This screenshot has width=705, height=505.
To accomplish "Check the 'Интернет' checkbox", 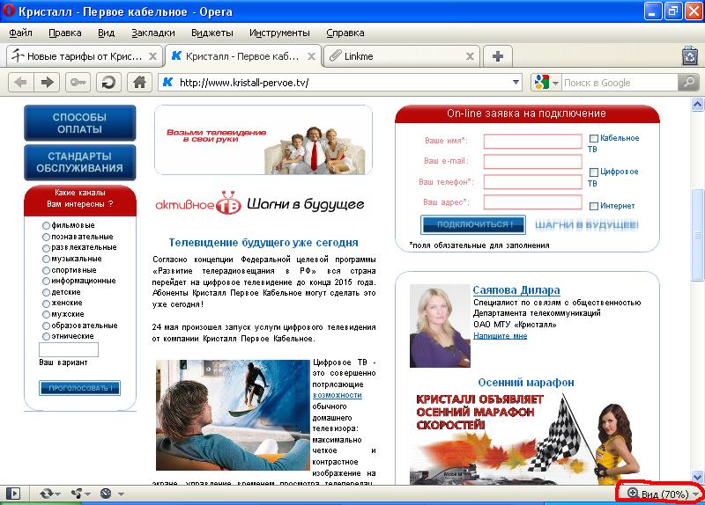I will pos(593,206).
